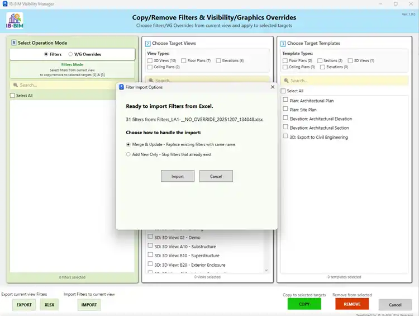Enable Floor Plans (2) template type checkbox

(x=285, y=61)
